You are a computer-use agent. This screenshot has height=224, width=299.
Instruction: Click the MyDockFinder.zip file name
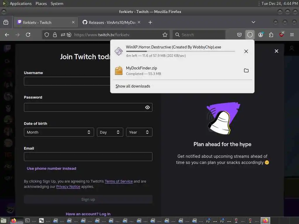point(142,68)
